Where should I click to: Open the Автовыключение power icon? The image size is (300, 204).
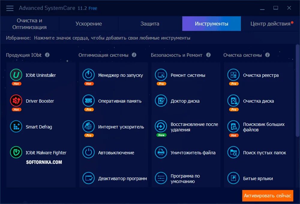coord(88,152)
